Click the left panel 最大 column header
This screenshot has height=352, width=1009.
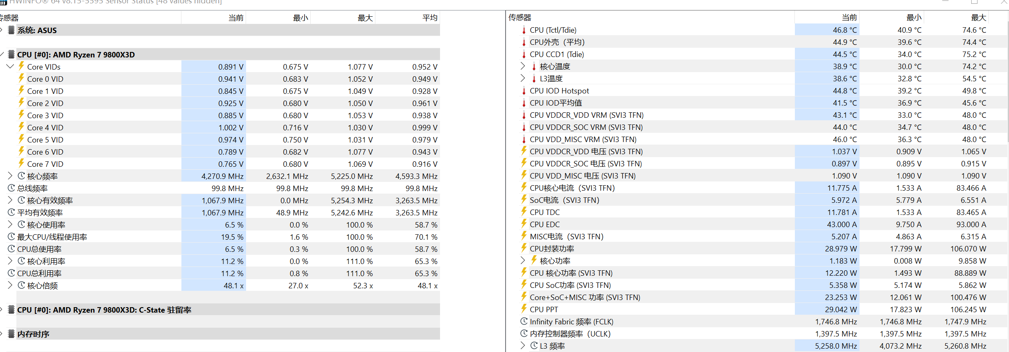coord(343,18)
